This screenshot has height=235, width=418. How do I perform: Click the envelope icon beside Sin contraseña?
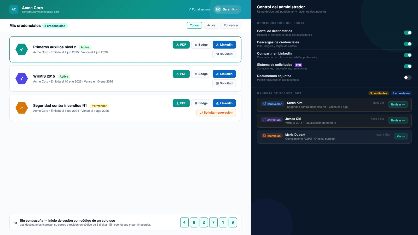click(x=15, y=223)
